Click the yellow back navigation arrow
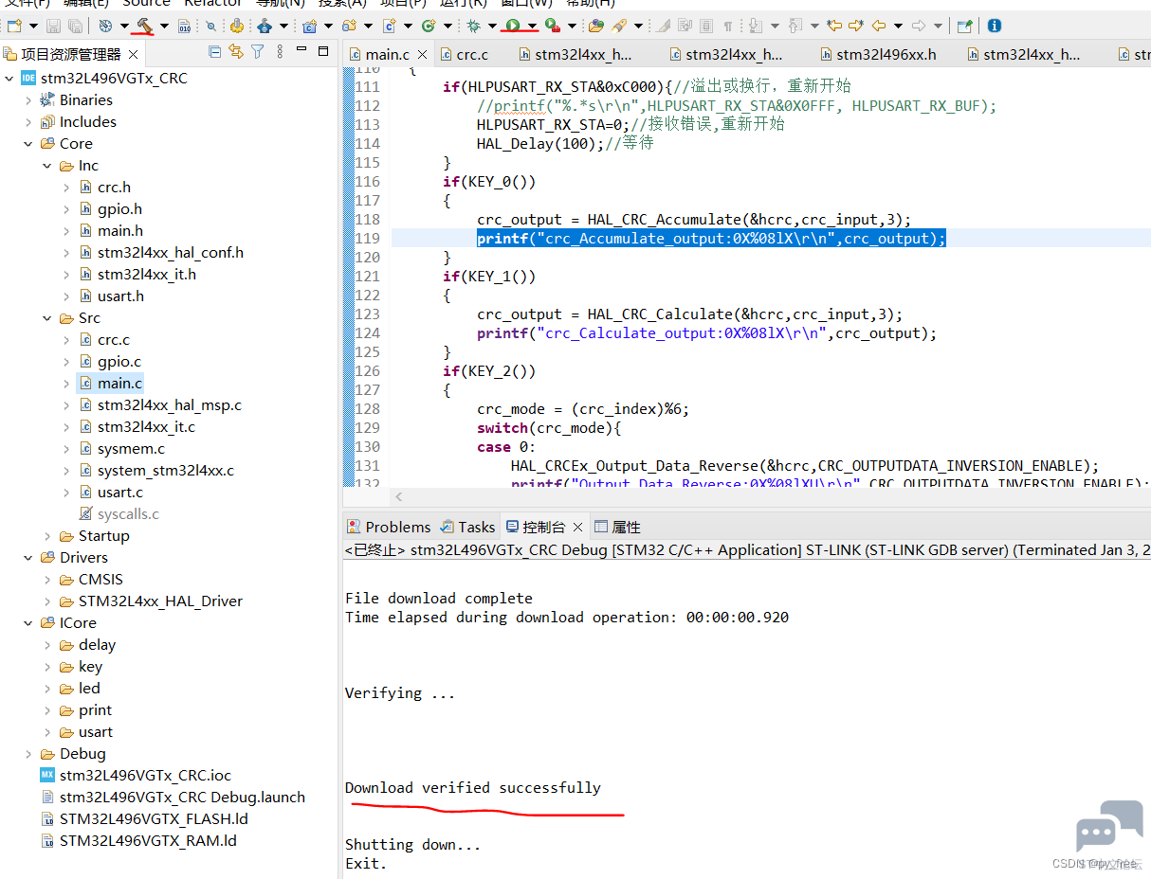This screenshot has height=879, width=1151. (x=878, y=26)
